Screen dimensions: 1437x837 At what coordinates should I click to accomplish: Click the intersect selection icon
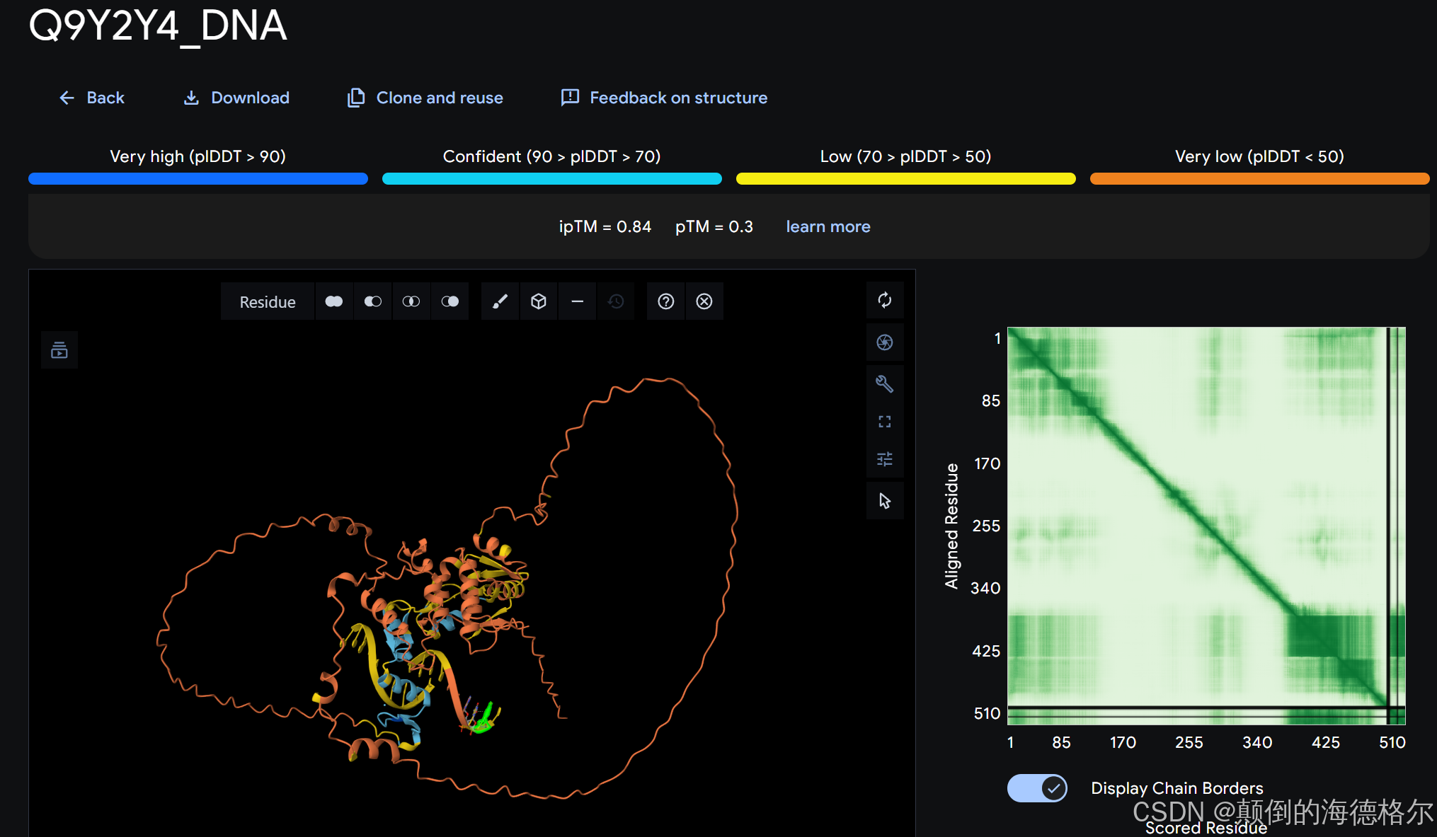tap(411, 302)
